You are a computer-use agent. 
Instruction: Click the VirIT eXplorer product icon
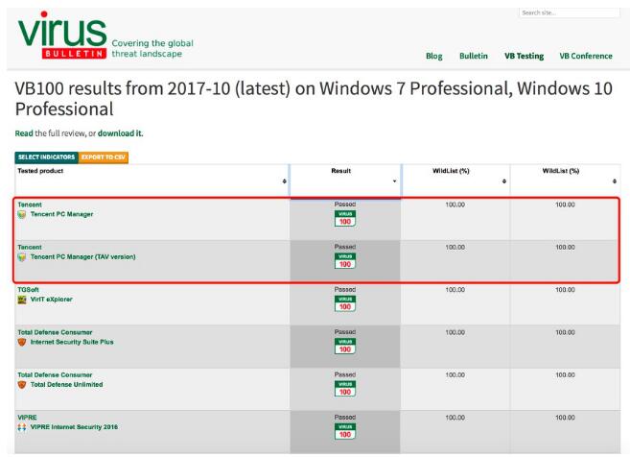click(21, 301)
